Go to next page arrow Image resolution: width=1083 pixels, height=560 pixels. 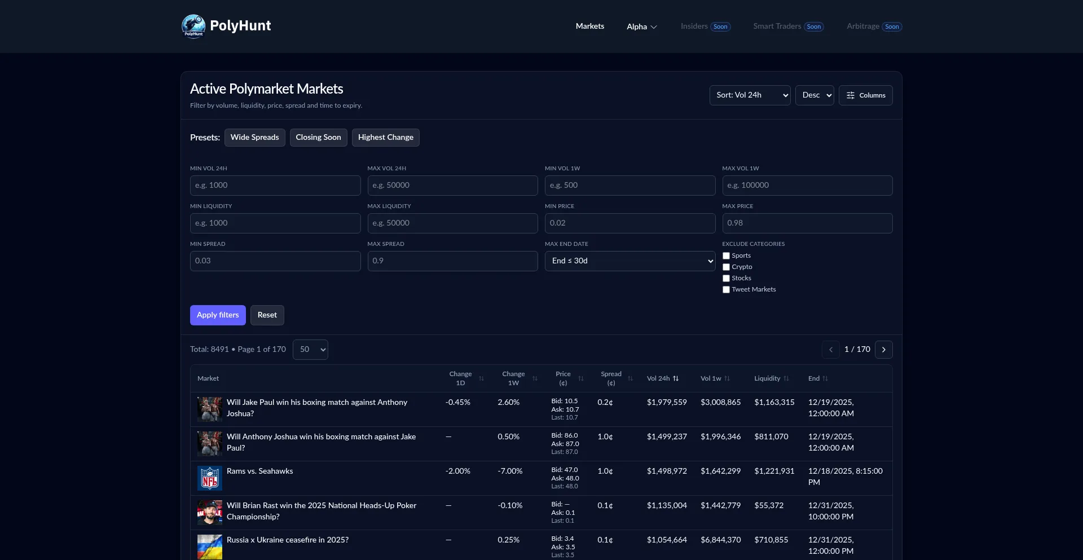tap(883, 350)
